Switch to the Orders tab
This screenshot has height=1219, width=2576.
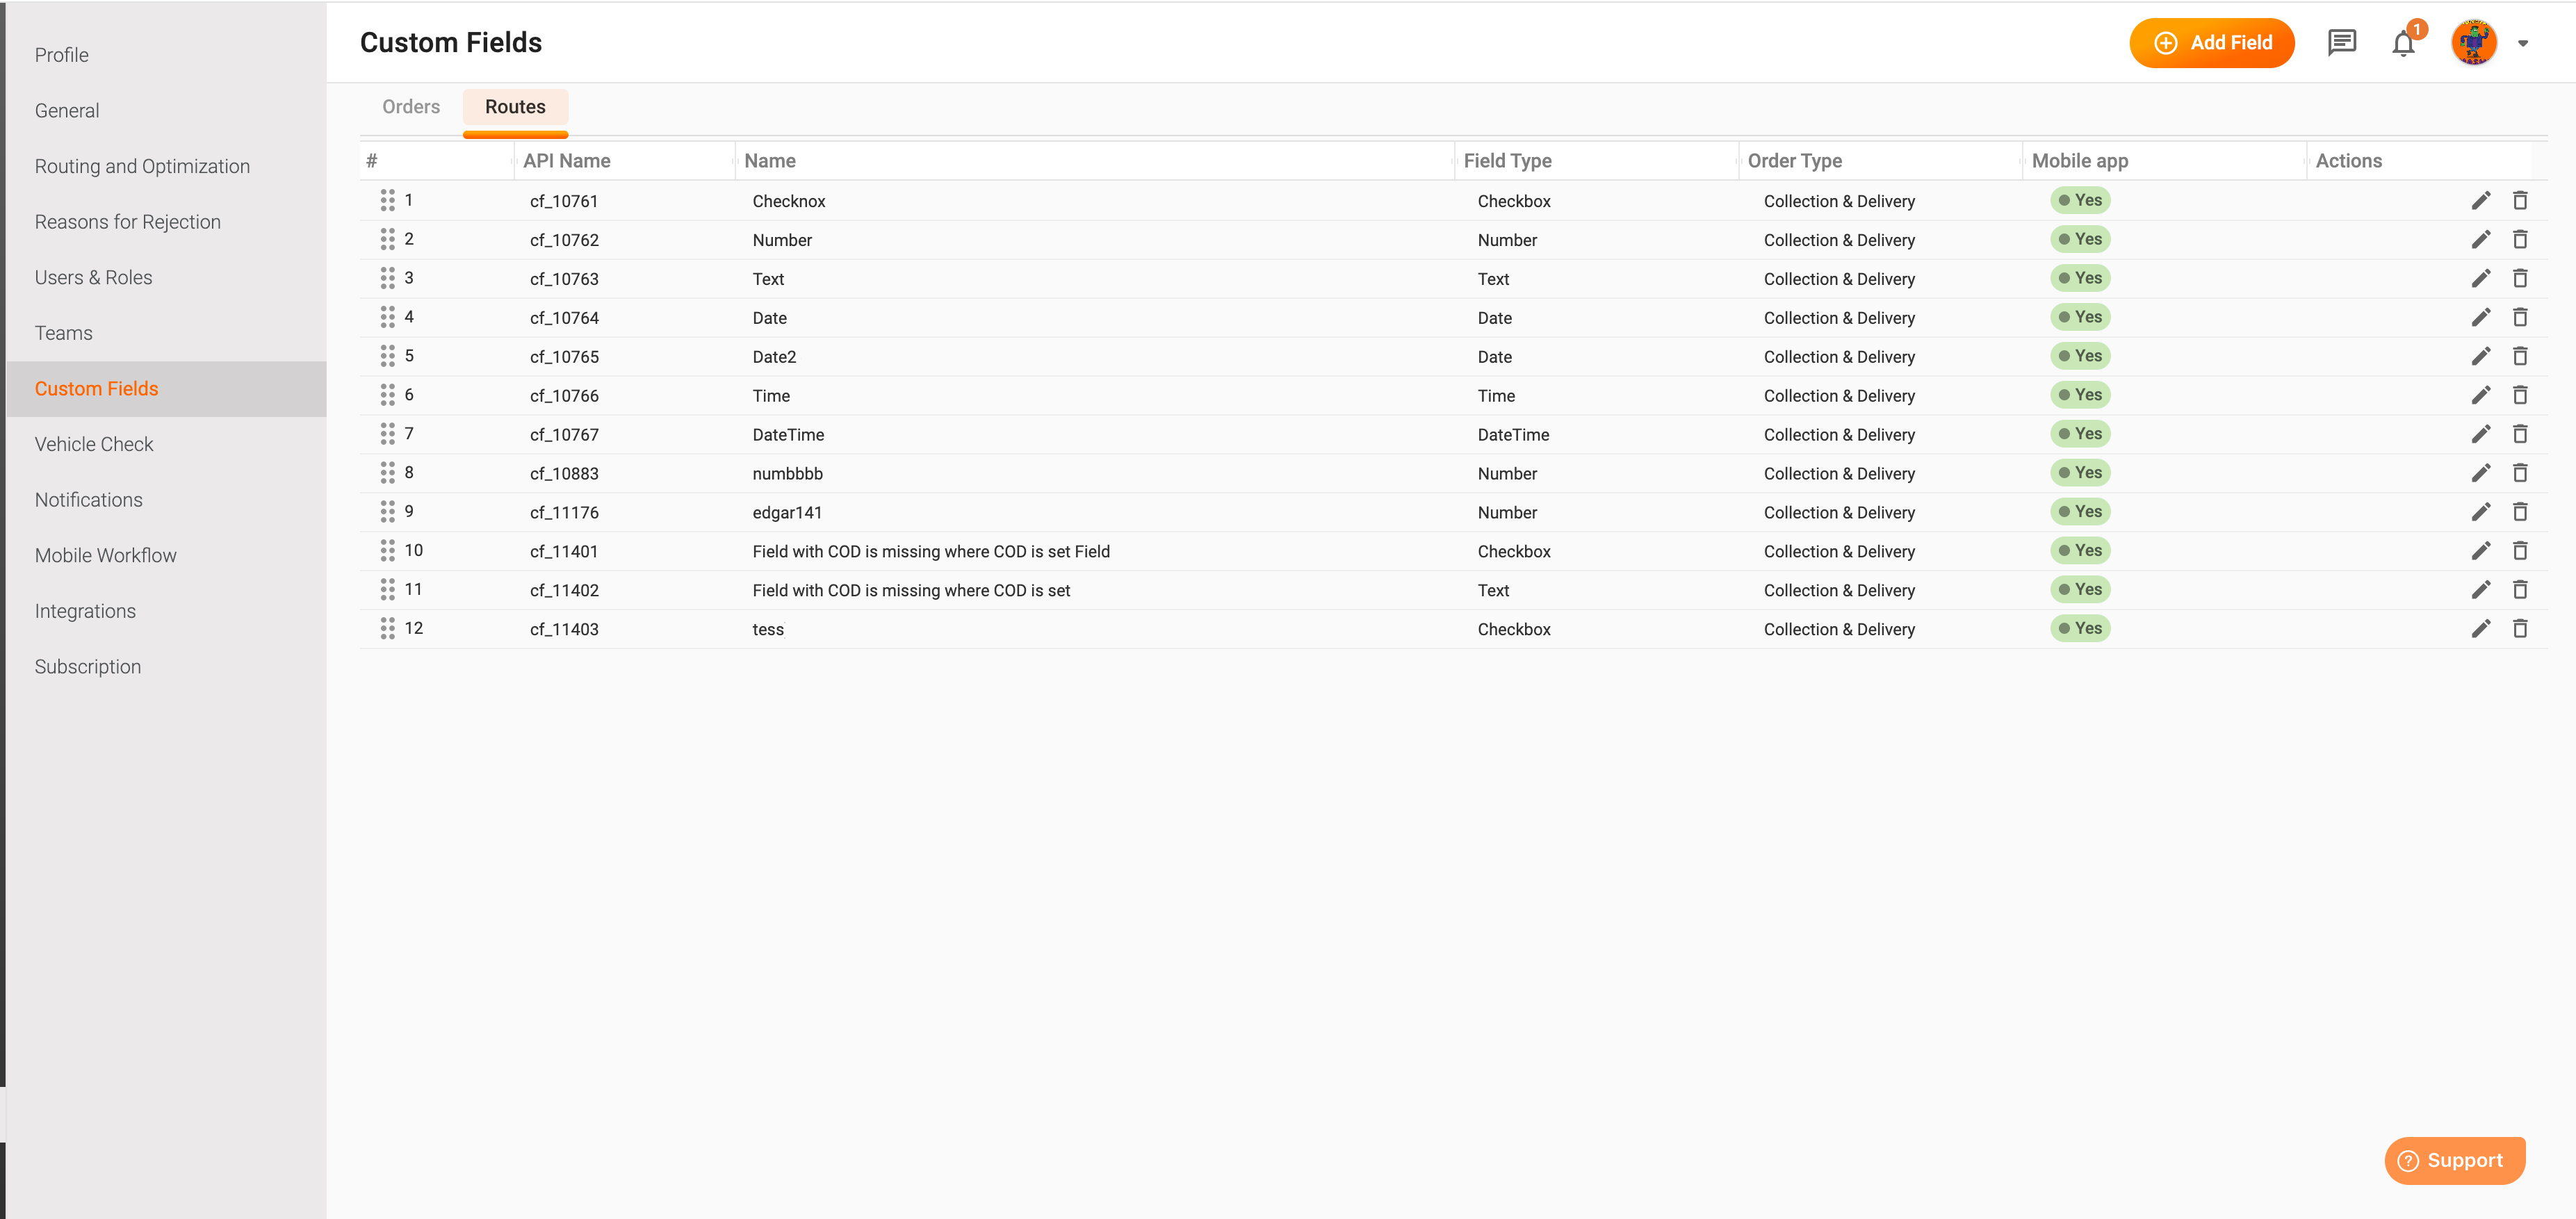click(x=410, y=106)
